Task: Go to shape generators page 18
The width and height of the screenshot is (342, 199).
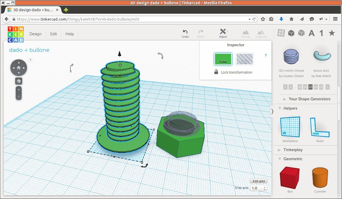Action: (x=300, y=87)
